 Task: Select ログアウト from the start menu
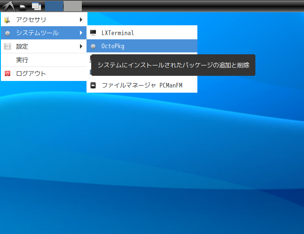(44, 73)
